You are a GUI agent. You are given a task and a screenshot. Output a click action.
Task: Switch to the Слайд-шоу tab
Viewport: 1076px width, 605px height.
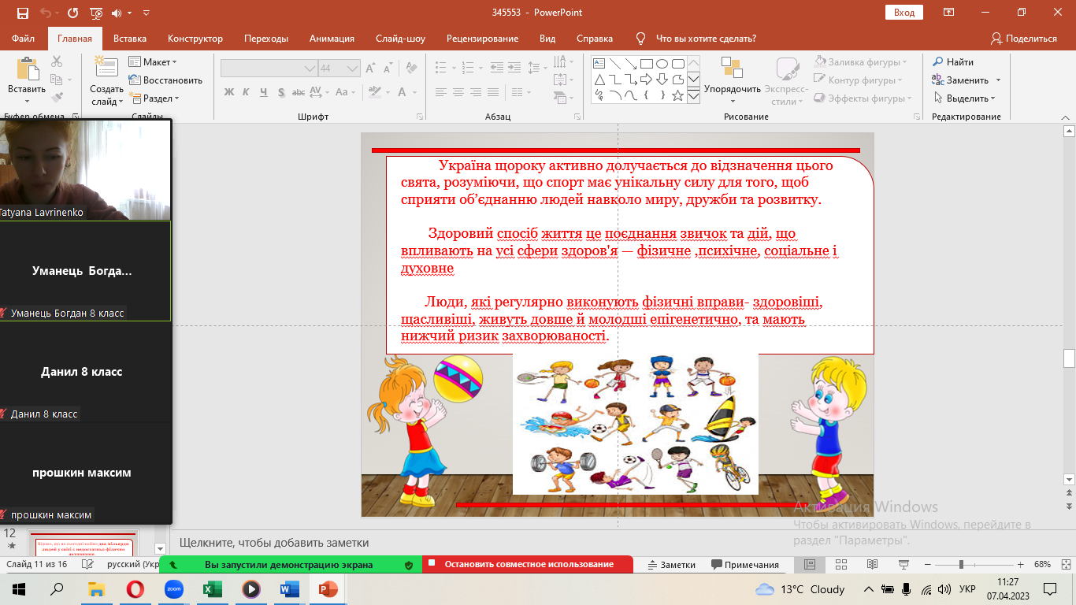tap(400, 39)
